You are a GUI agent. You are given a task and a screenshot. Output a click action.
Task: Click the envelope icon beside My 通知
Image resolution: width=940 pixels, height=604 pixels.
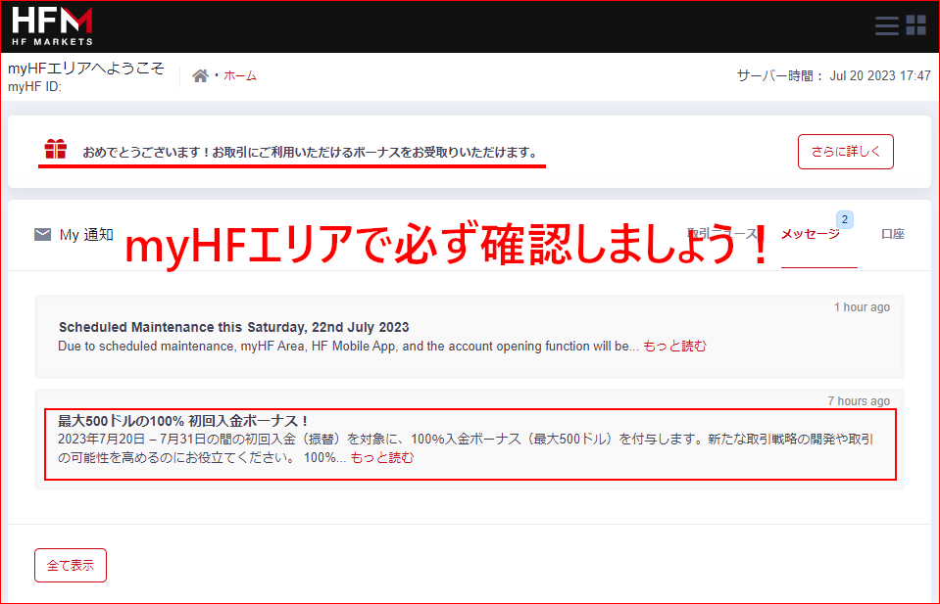pos(43,234)
